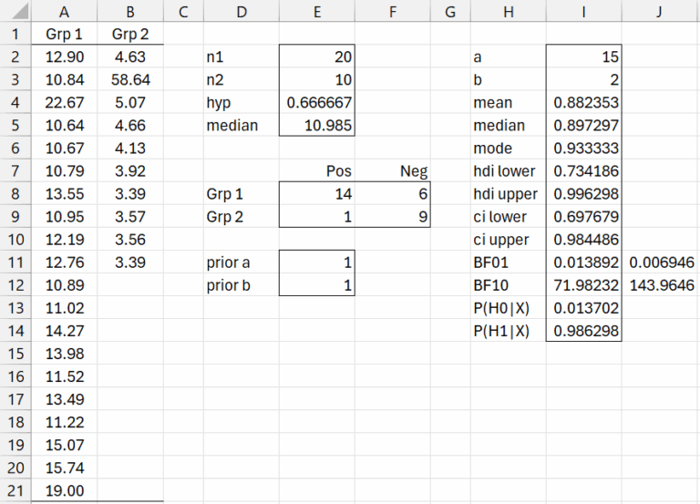Select cell with value 15.74

click(65, 468)
